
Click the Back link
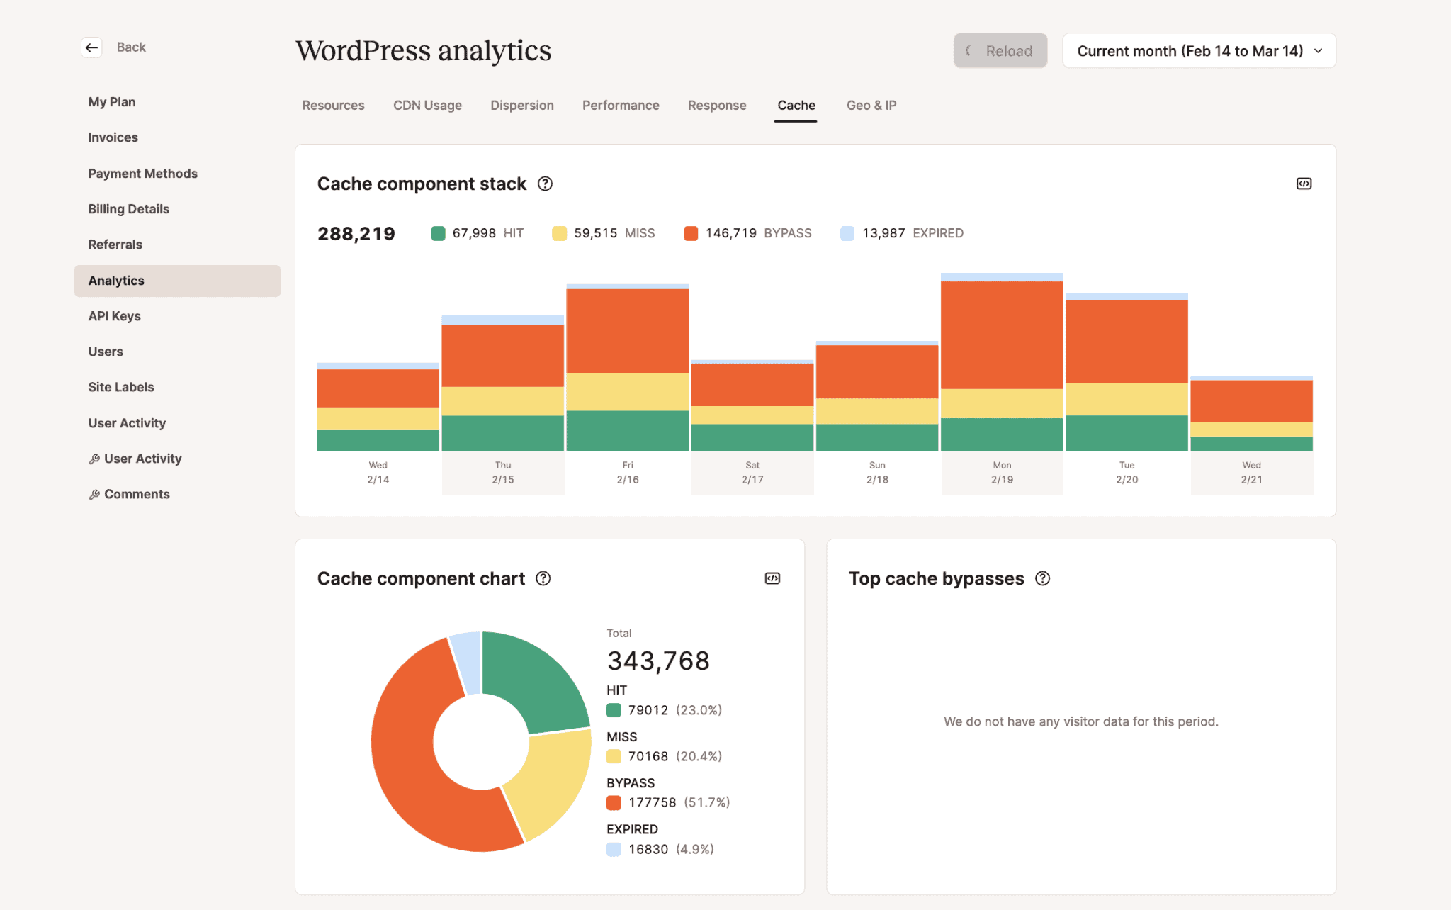(131, 47)
